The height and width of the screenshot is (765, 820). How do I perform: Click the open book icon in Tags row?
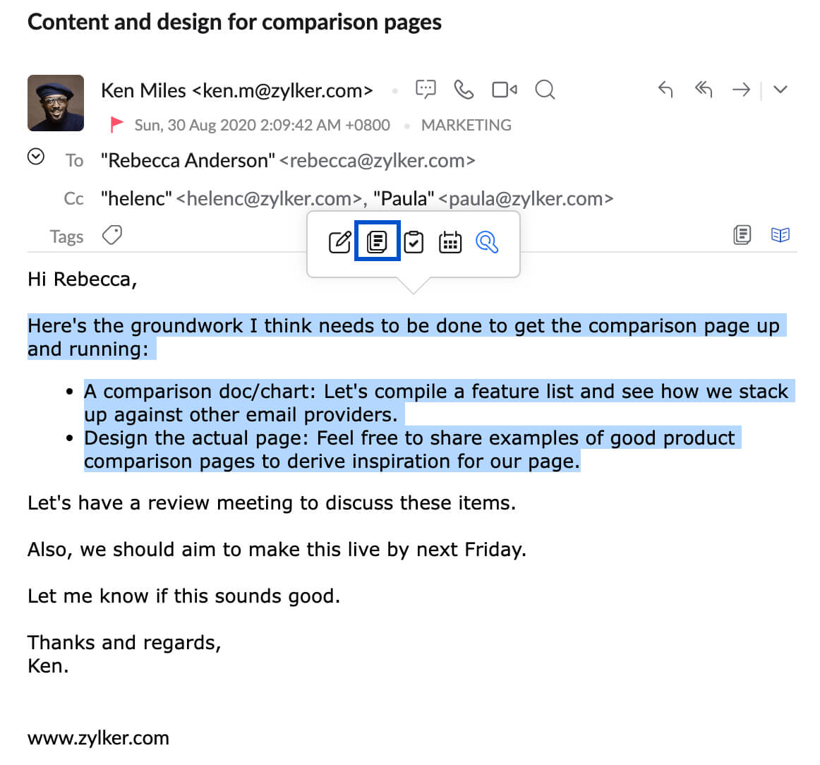tap(780, 235)
